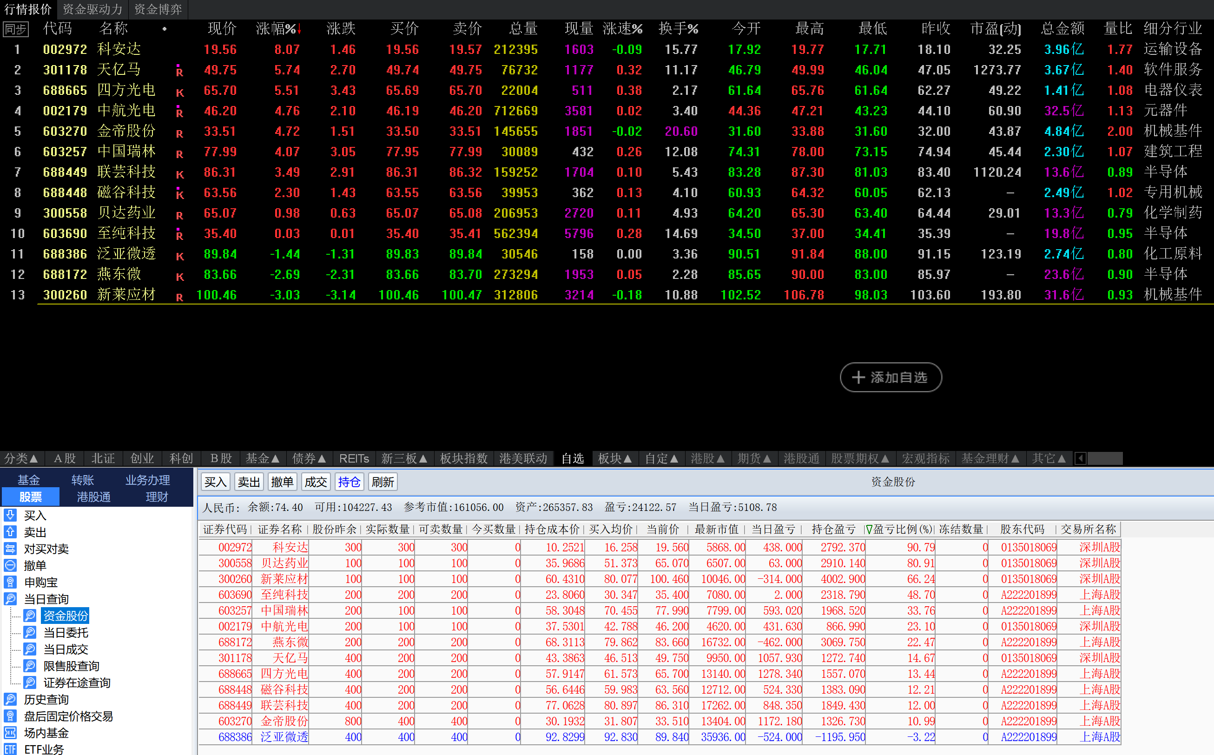Click the R marker in the 金帝股份 quote row
Screen dimensions: 1214x755
(180, 133)
